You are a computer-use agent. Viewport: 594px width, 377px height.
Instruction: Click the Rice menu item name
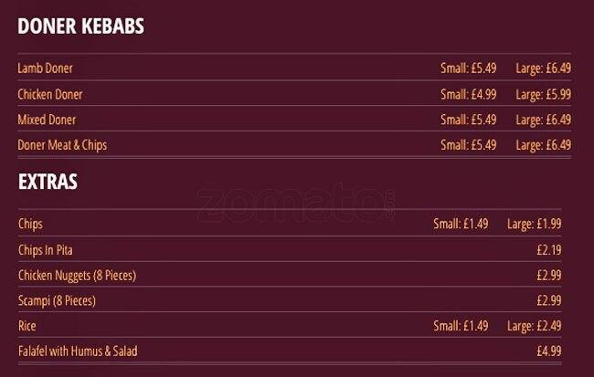[27, 326]
